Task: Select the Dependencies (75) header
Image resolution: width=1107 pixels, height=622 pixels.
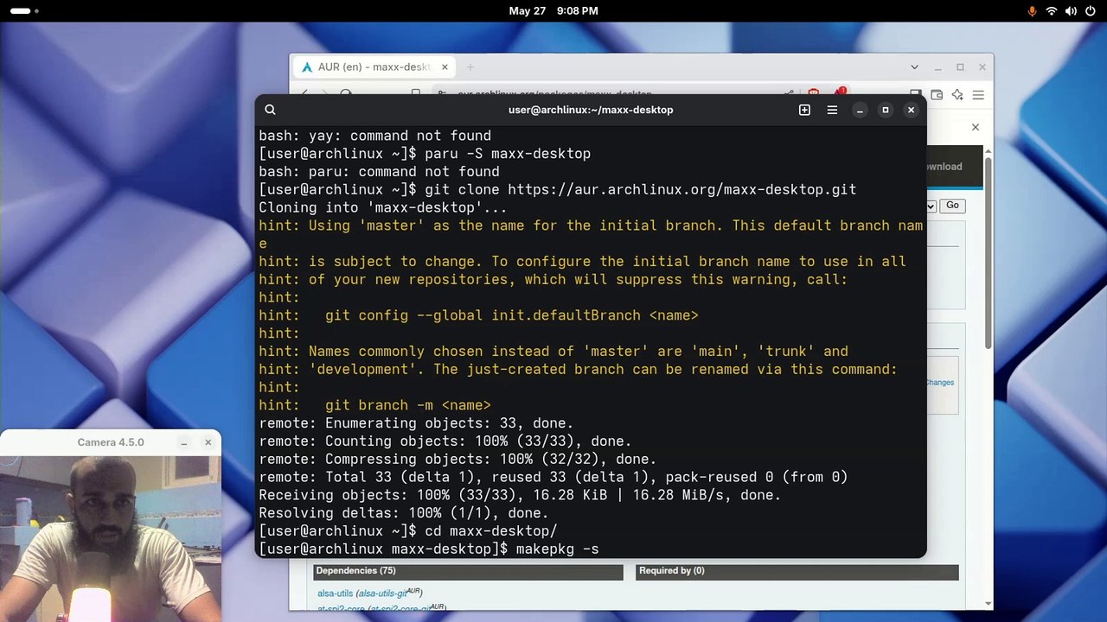Action: click(468, 571)
